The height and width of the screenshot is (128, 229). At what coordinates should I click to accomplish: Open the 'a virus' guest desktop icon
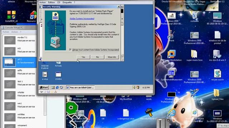click(45, 76)
